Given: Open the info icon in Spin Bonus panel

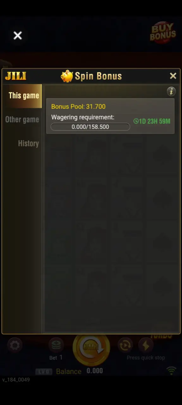Looking at the screenshot, I should (171, 91).
